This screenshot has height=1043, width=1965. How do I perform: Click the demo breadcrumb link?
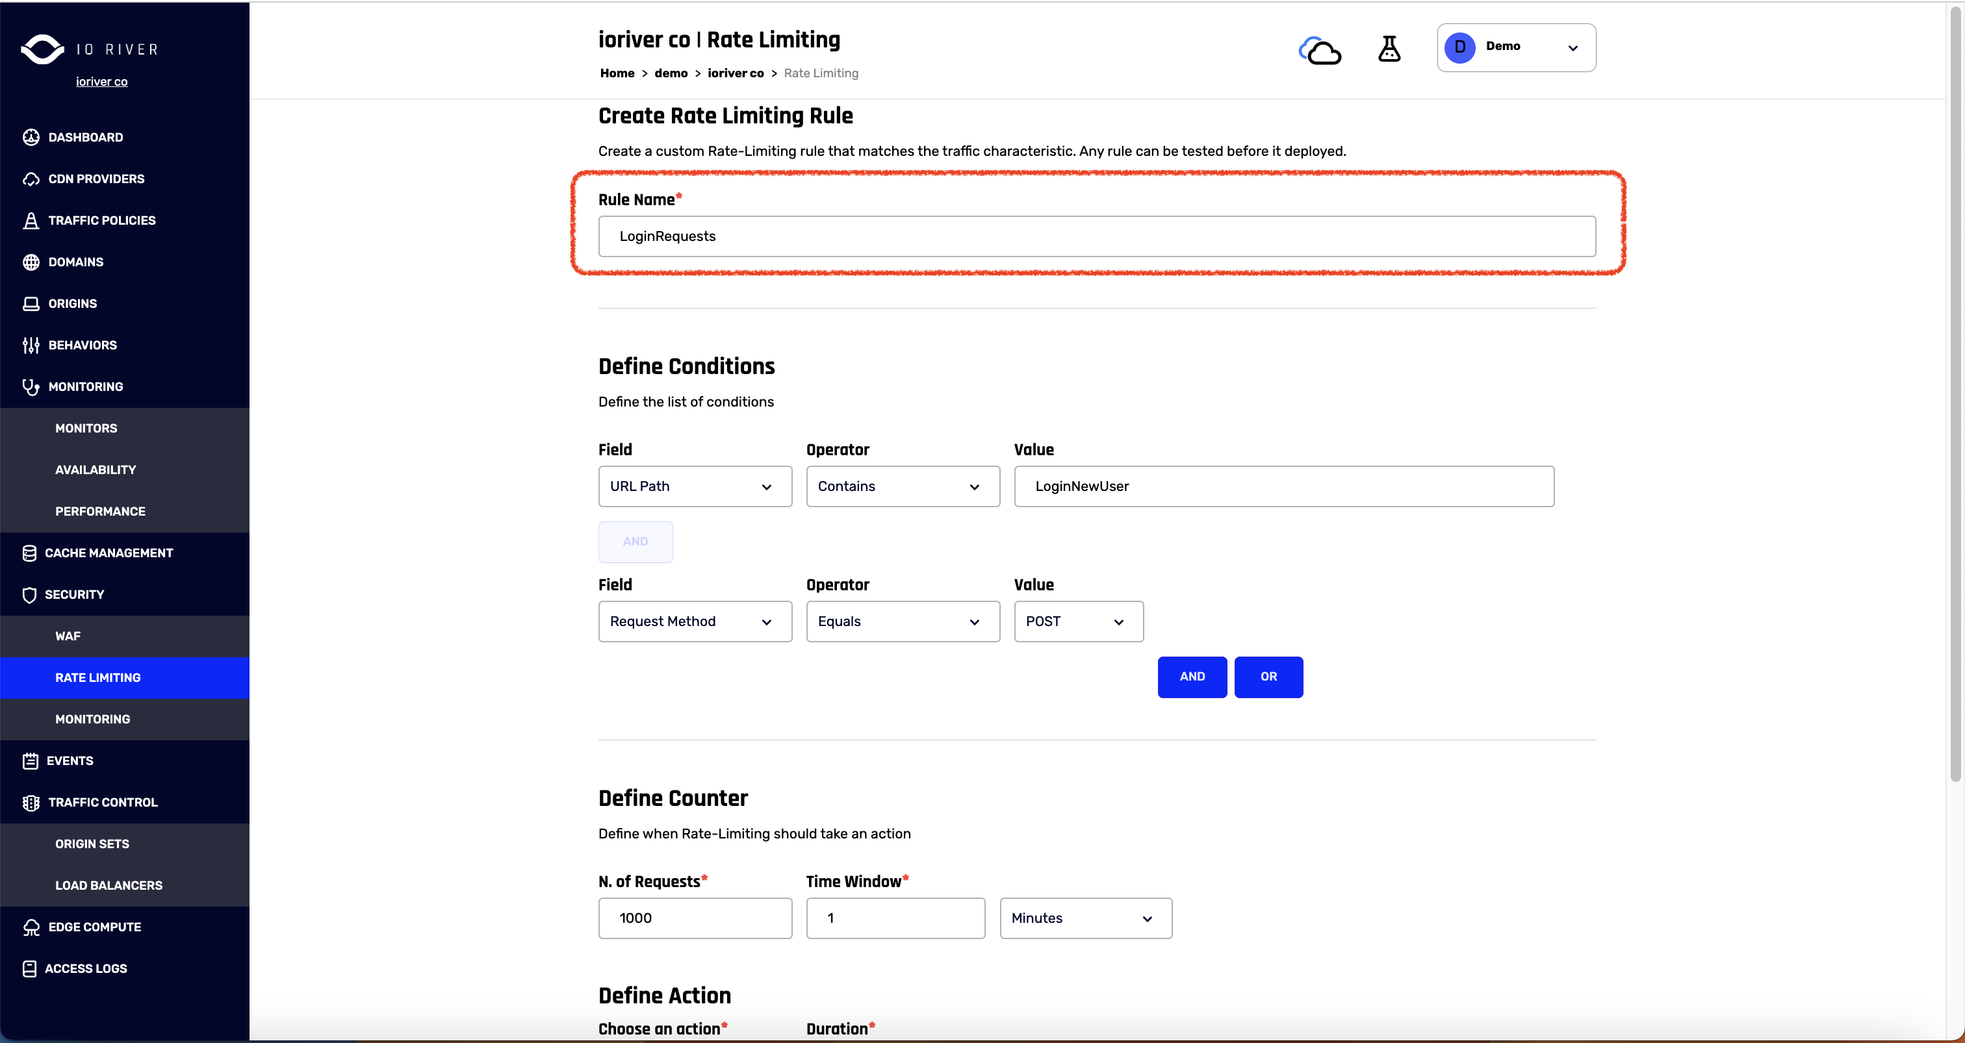671,73
